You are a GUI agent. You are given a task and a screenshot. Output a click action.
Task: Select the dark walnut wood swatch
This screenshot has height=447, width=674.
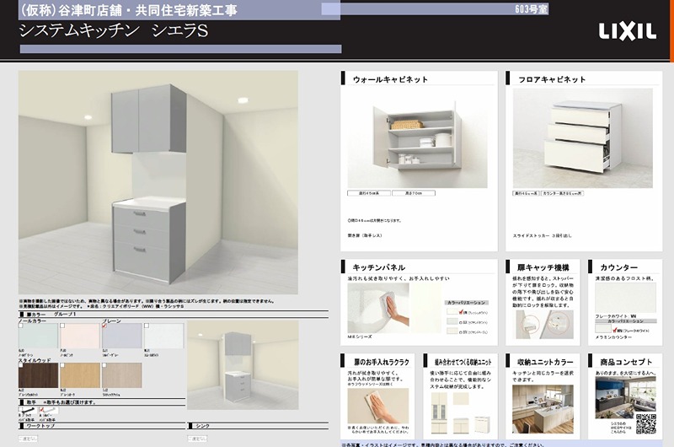click(x=38, y=375)
